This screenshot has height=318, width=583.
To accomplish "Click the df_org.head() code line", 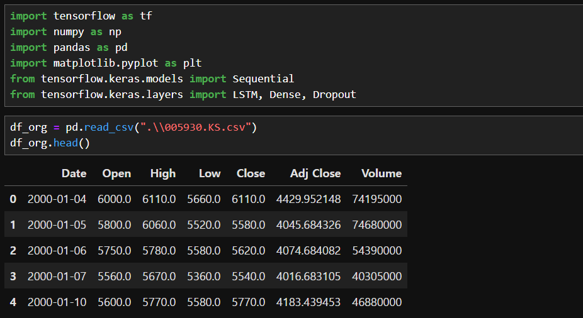I will tap(50, 143).
